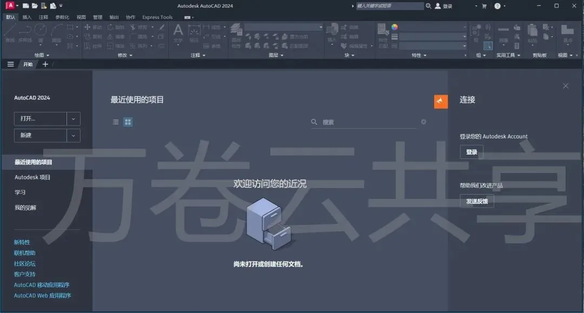Click the shopping cart icon in title bar
The image size is (584, 313).
tap(484, 6)
